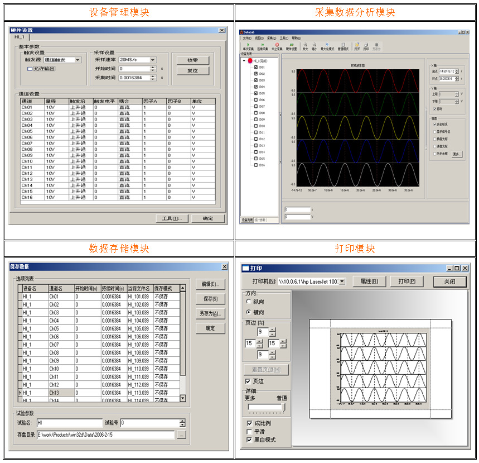Viewport: 479px width, 463px height.
Task: Select the HI_1 tab in hardware settings
Action: point(20,37)
